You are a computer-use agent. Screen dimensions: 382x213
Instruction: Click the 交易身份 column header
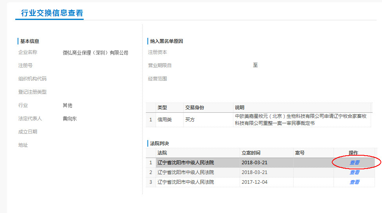tap(194, 107)
